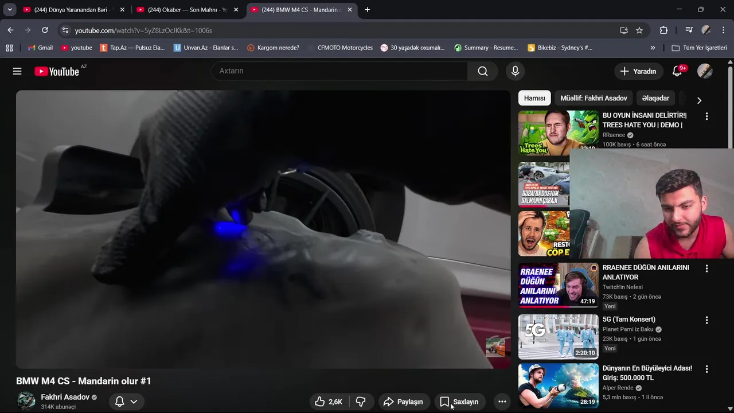734x413 pixels.
Task: Open options for 5G (Tam Konsert) video
Action: 706,320
